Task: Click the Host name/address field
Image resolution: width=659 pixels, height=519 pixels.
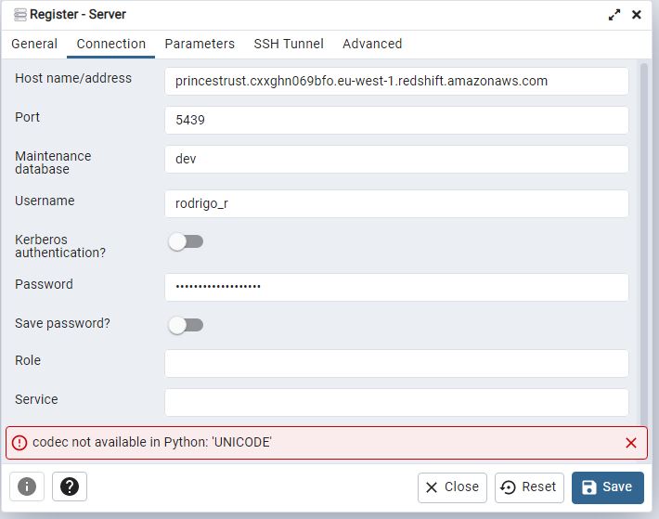Action: point(396,81)
